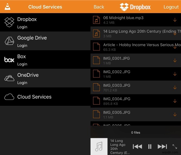Select the IMG_0304.JPG file name
This screenshot has width=181, height=155.
tap(117, 99)
